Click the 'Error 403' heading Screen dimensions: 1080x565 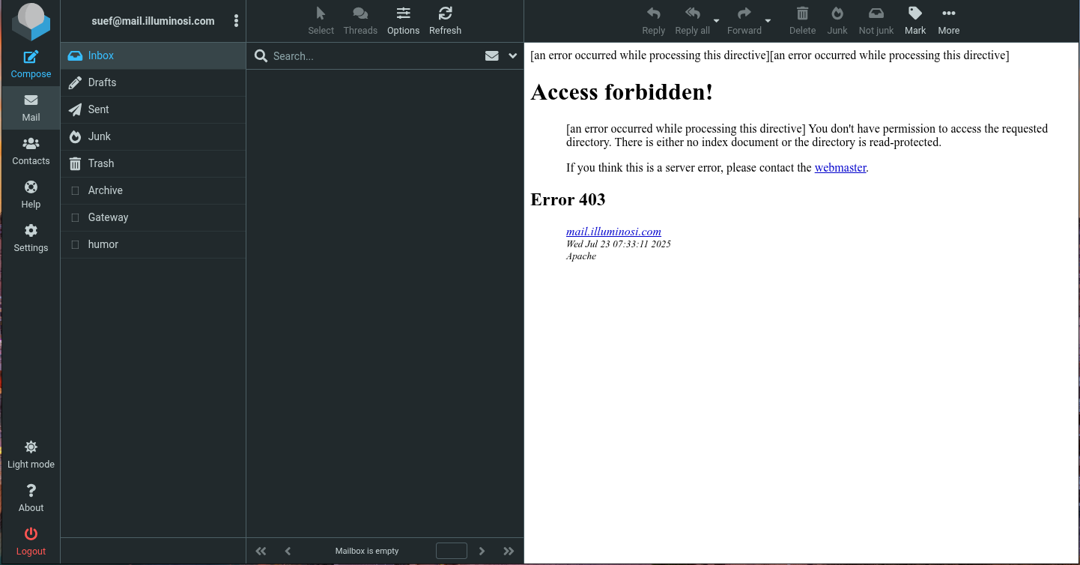[x=568, y=199]
